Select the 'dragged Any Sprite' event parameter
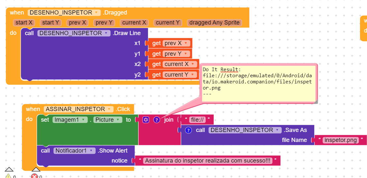The image size is (367, 178). (x=215, y=23)
